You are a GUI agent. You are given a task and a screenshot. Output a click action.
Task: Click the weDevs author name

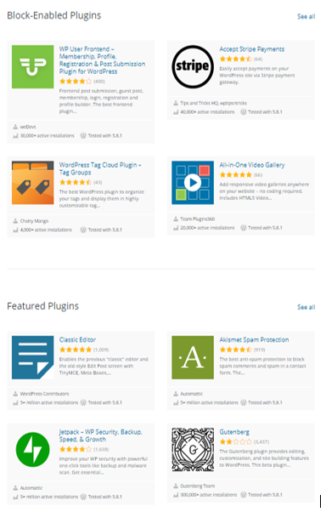[28, 127]
